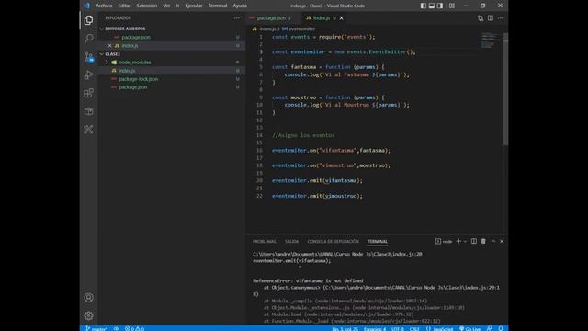The width and height of the screenshot is (588, 331).
Task: Open the Ver menu
Action: click(166, 6)
